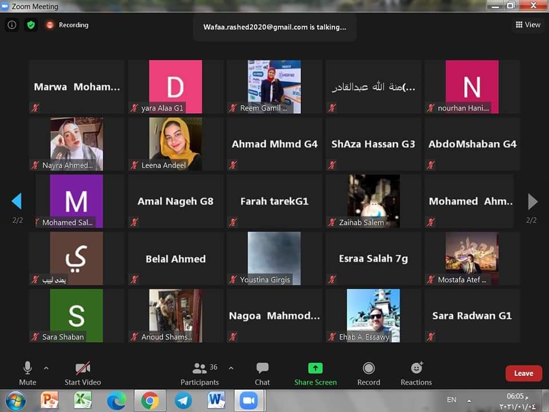This screenshot has height=412, width=549.
Task: Select Leena Andeel's video thumbnail
Action: (176, 144)
